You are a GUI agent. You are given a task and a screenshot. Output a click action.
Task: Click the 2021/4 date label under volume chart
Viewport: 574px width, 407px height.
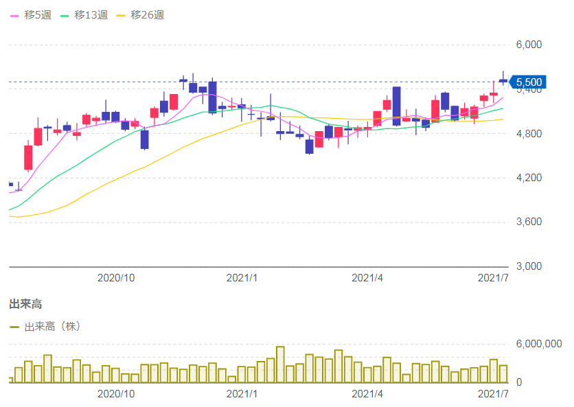367,394
